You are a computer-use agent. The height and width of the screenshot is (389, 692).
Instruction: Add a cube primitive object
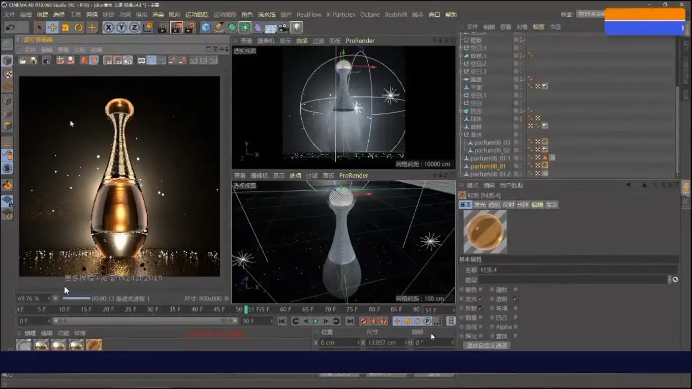point(206,27)
